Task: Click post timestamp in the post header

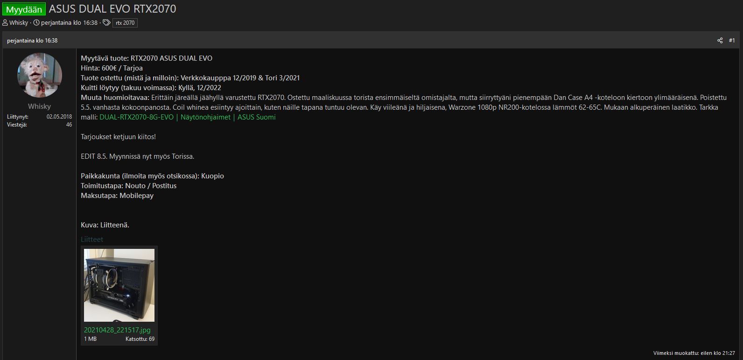Action: (x=32, y=41)
